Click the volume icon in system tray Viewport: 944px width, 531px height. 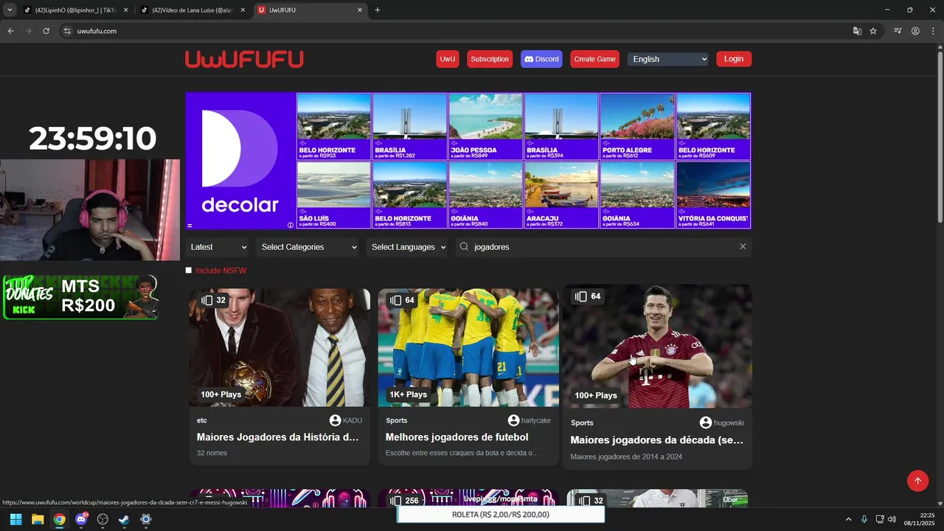pos(892,519)
